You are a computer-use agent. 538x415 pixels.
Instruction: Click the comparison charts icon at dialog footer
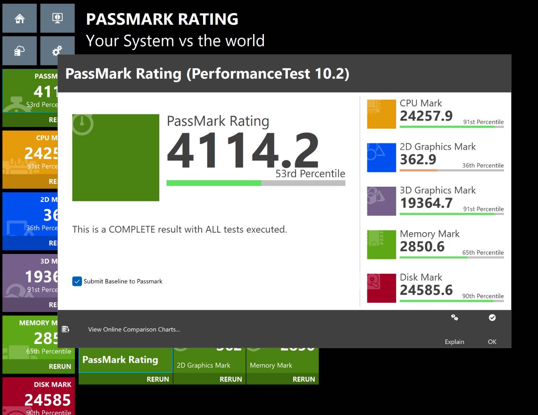[x=66, y=329]
